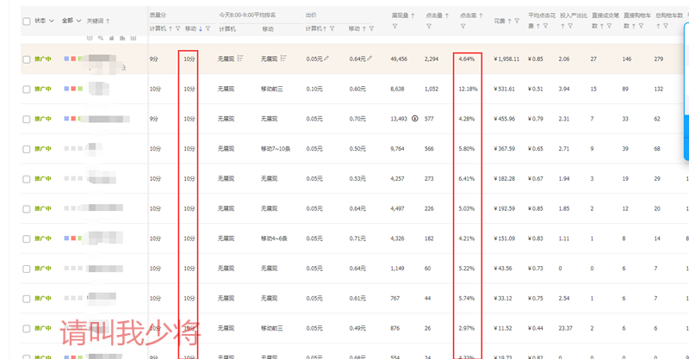Click filter funnel under 展现量 column
This screenshot has height=359, width=689.
point(394,27)
